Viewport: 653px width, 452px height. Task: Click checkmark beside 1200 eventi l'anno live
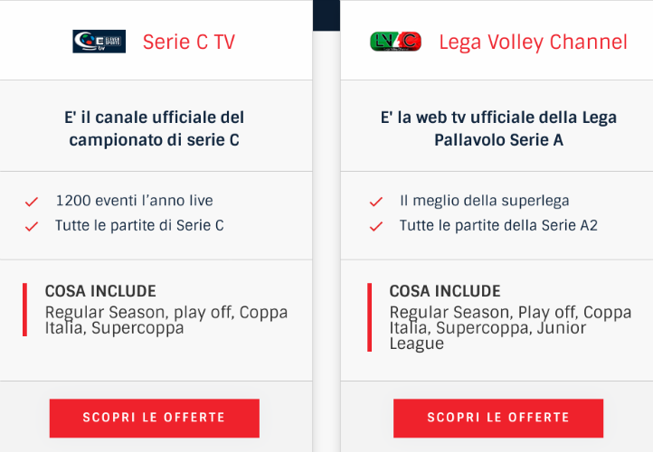pos(32,202)
